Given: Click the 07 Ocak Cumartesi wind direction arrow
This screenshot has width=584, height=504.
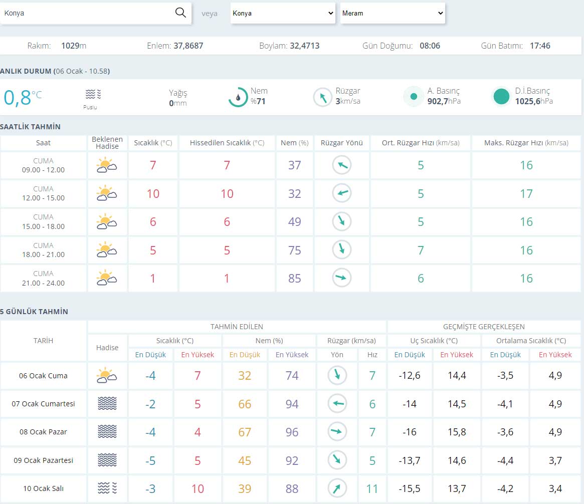Looking at the screenshot, I should 337,403.
